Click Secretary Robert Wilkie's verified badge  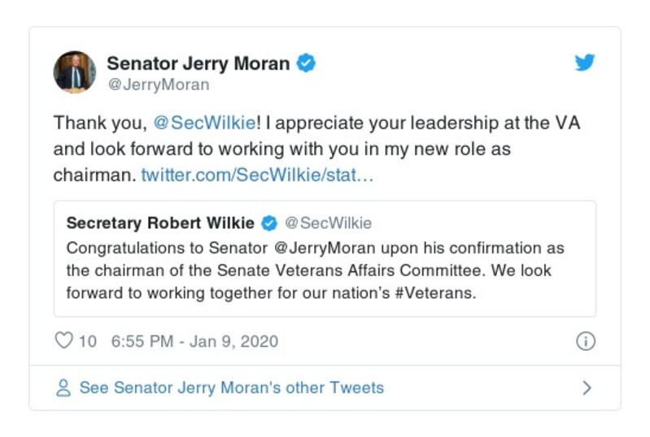coord(268,223)
